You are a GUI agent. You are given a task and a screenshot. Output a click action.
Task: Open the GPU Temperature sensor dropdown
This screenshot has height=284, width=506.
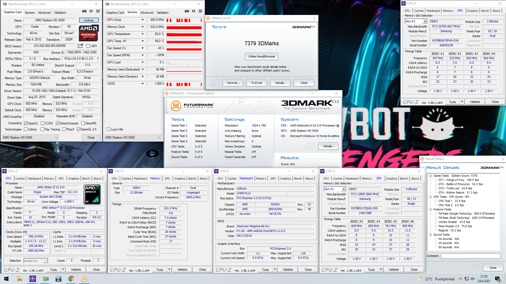(x=143, y=34)
